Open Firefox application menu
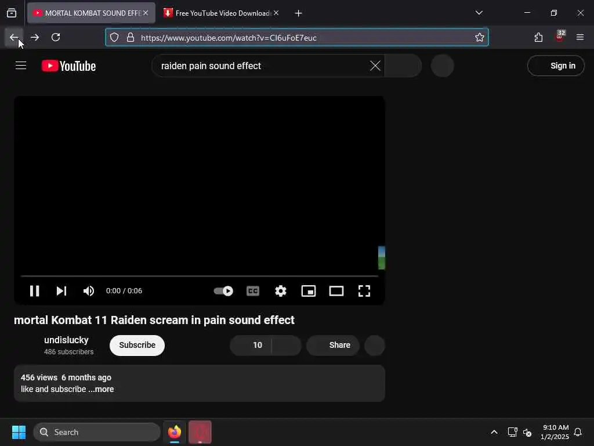Image resolution: width=594 pixels, height=446 pixels. pos(580,37)
